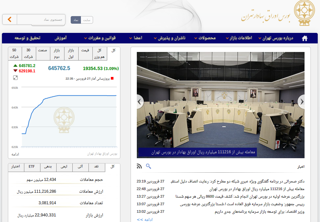This screenshot has width=320, height=222.
Task: Expand the قوانین و مقررات menu
Action: pos(100,38)
